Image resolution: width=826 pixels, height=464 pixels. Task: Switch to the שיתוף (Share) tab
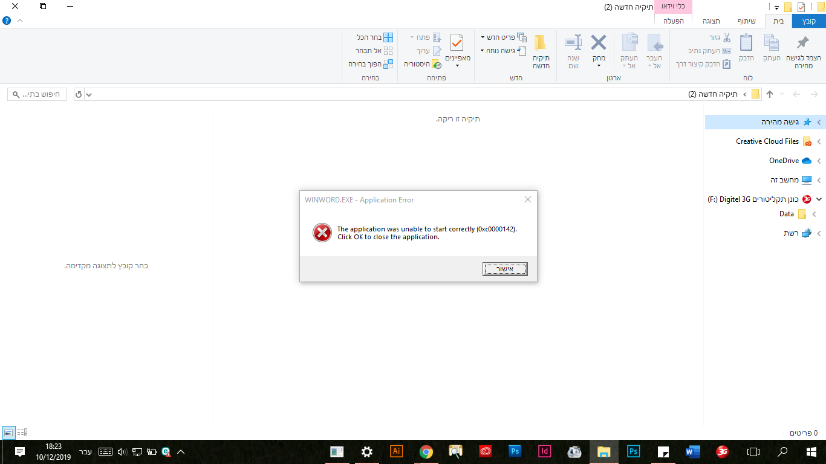(746, 21)
